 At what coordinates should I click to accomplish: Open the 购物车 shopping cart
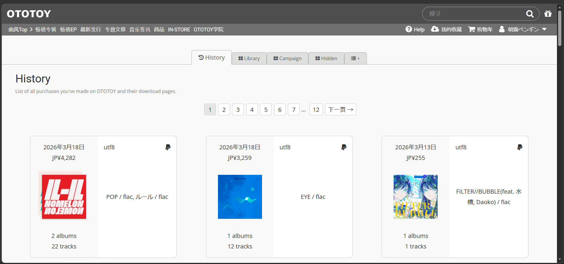(471, 29)
